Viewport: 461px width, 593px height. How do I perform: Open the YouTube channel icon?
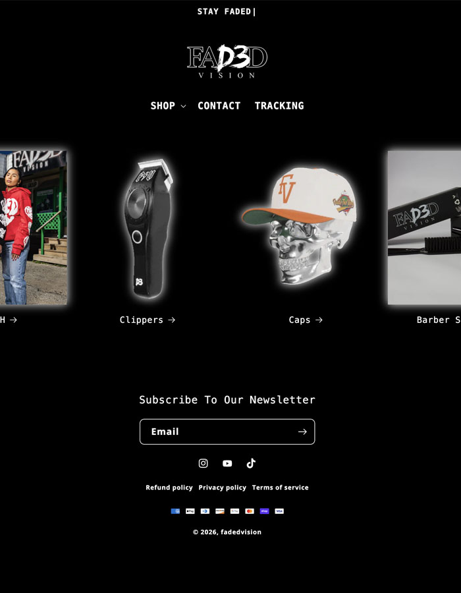pos(227,463)
